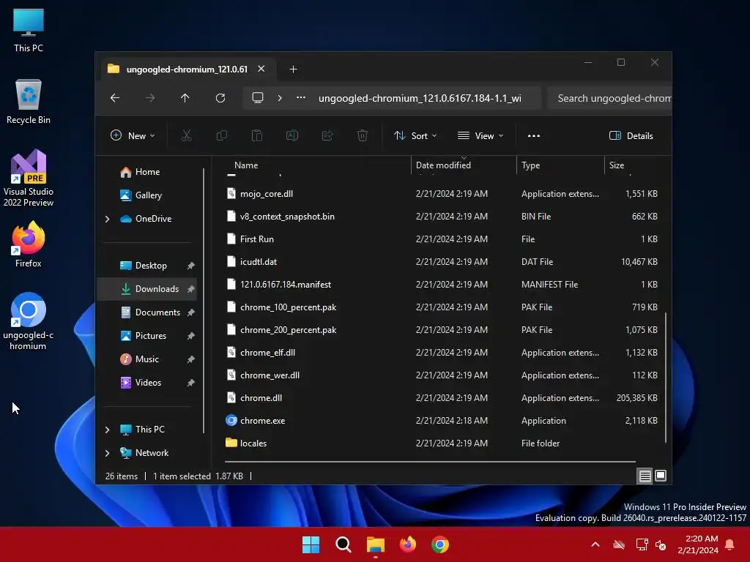Image resolution: width=750 pixels, height=562 pixels.
Task: Click the Paste clipboard icon
Action: tap(257, 135)
